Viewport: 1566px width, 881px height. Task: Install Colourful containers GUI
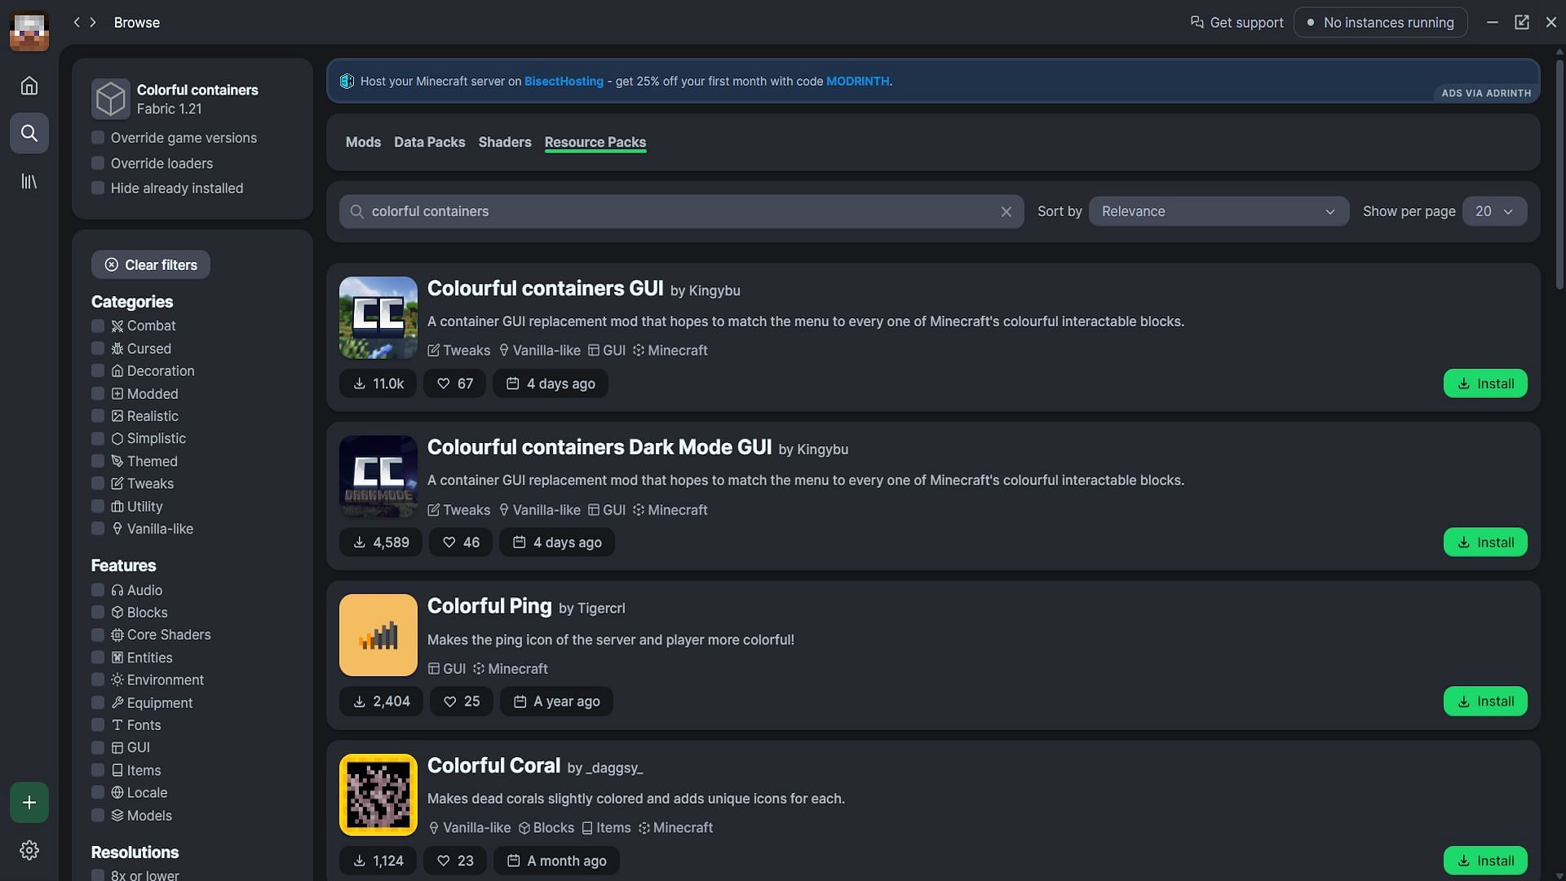point(1485,383)
